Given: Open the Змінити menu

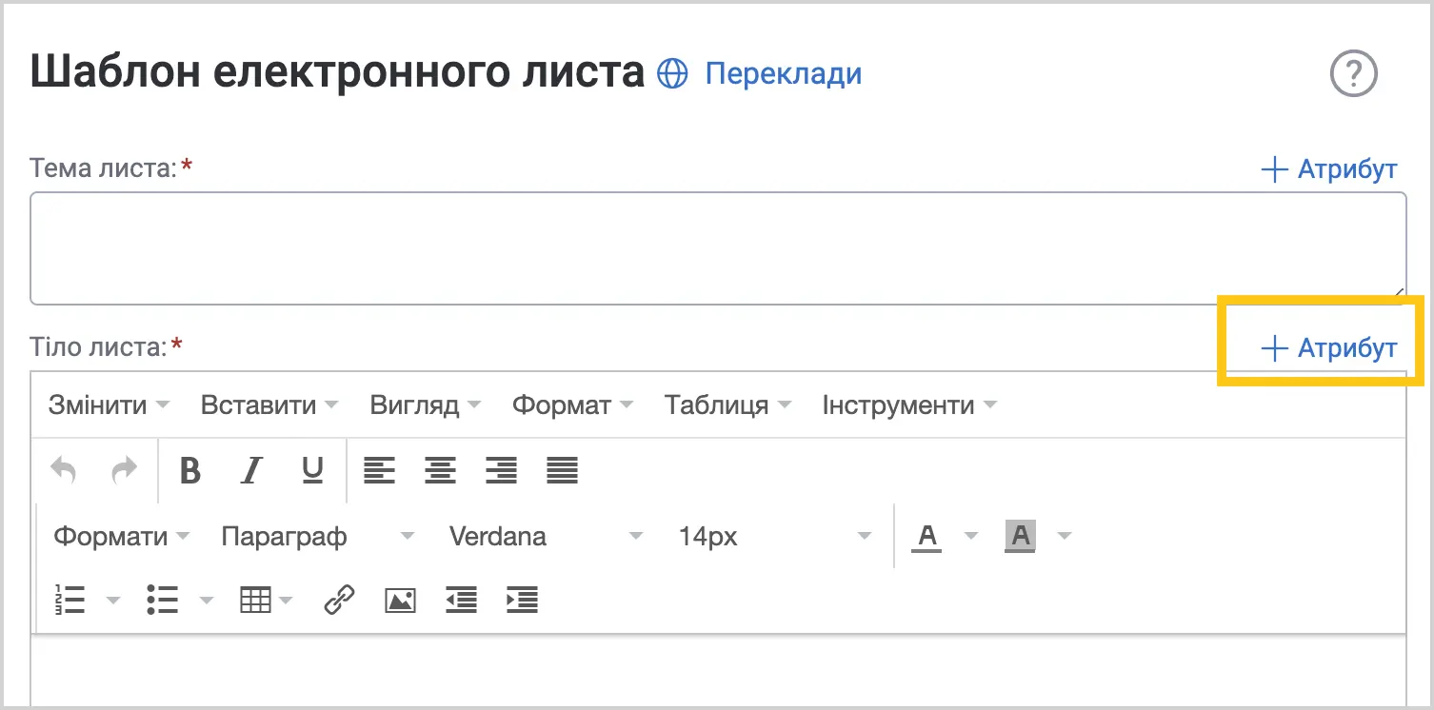Looking at the screenshot, I should pos(109,405).
